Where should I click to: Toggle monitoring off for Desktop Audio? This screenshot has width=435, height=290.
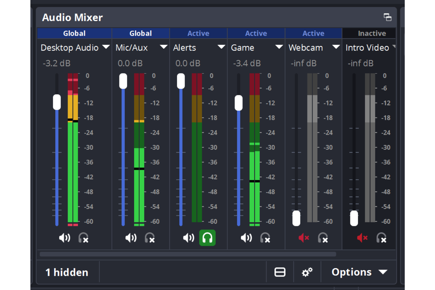[x=83, y=238]
